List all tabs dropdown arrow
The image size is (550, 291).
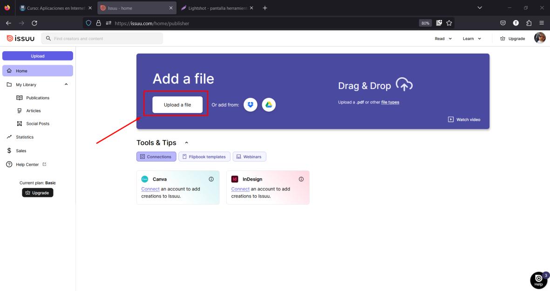pyautogui.click(x=480, y=8)
